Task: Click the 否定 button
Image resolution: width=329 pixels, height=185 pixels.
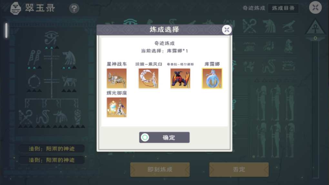Action: pyautogui.click(x=239, y=170)
